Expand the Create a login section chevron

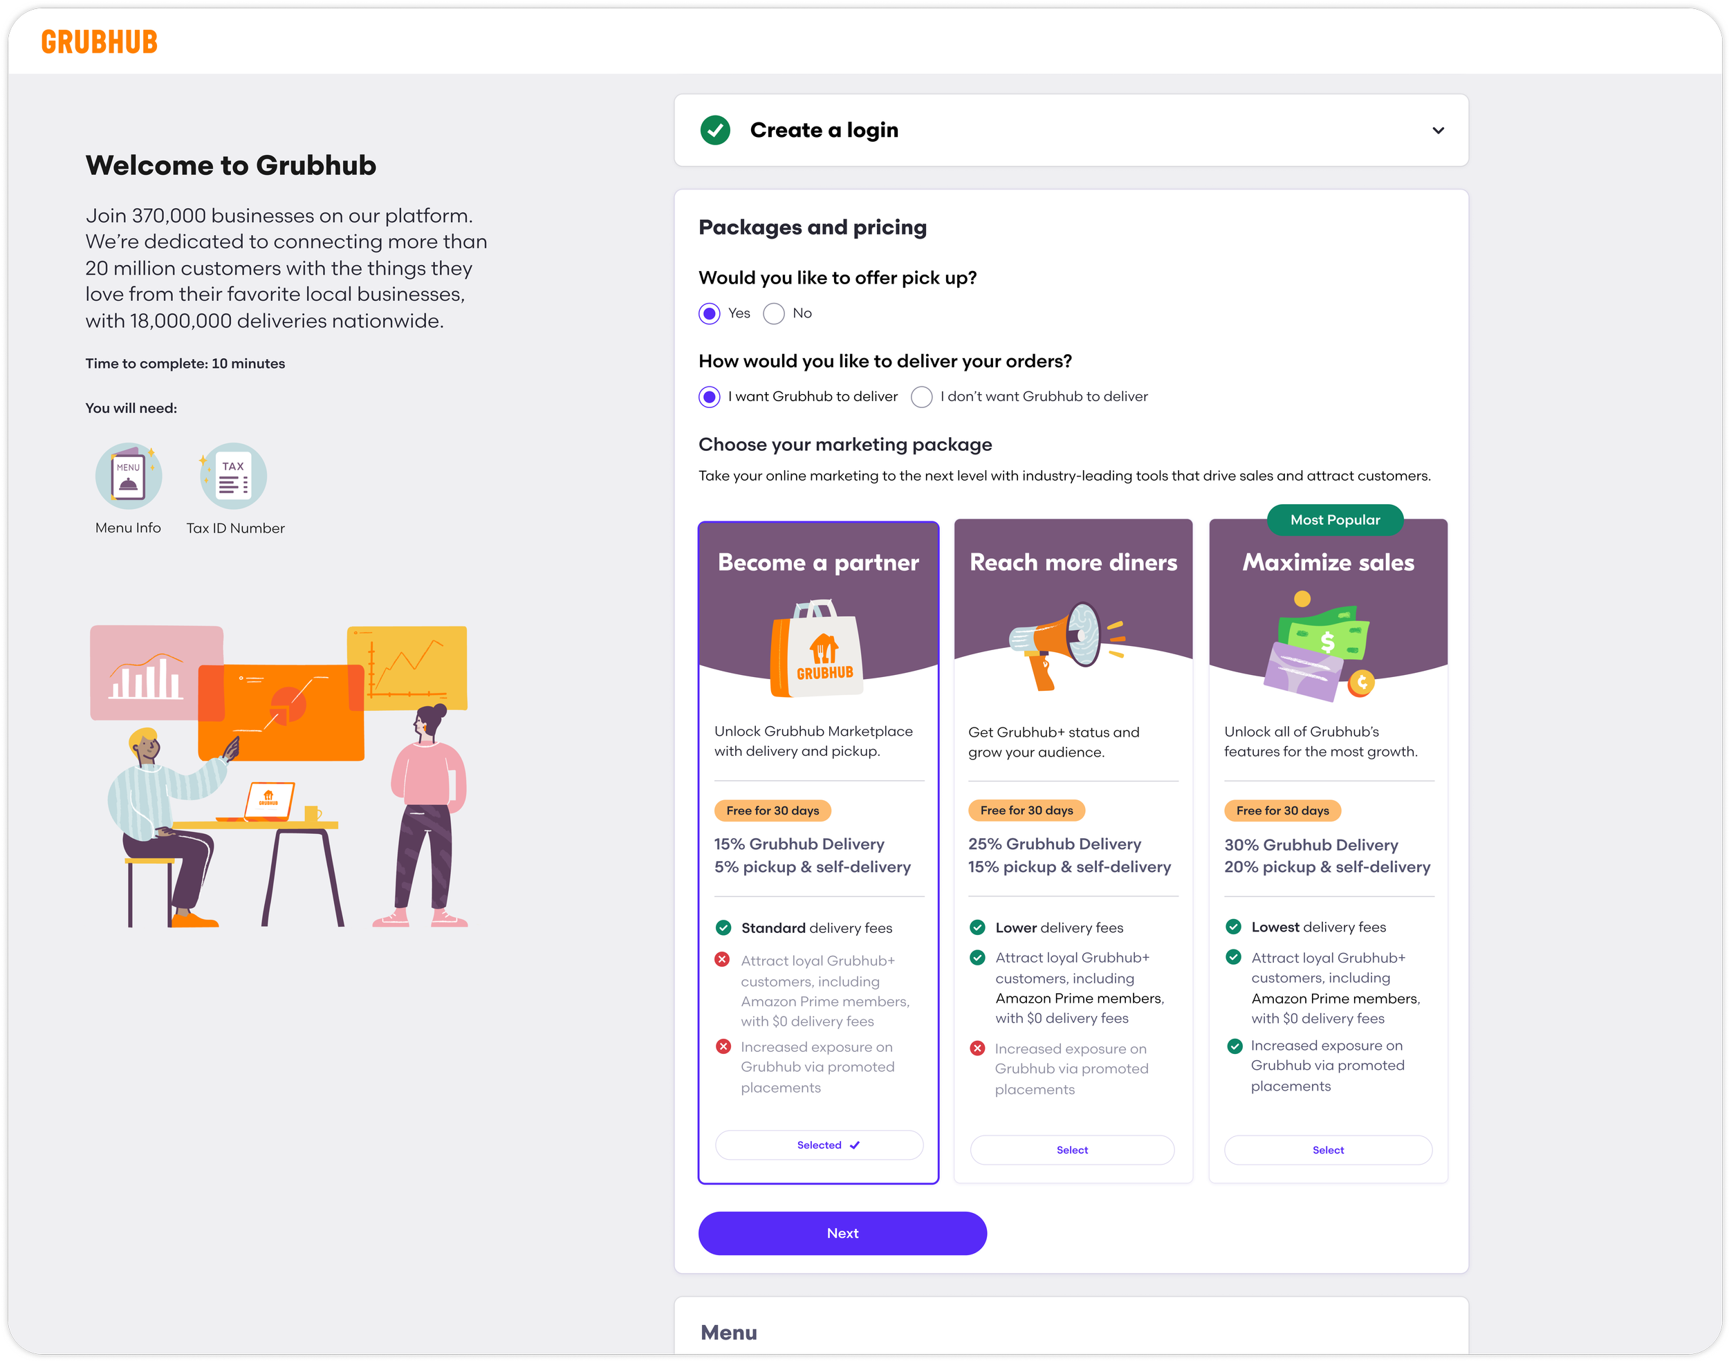pyautogui.click(x=1437, y=130)
